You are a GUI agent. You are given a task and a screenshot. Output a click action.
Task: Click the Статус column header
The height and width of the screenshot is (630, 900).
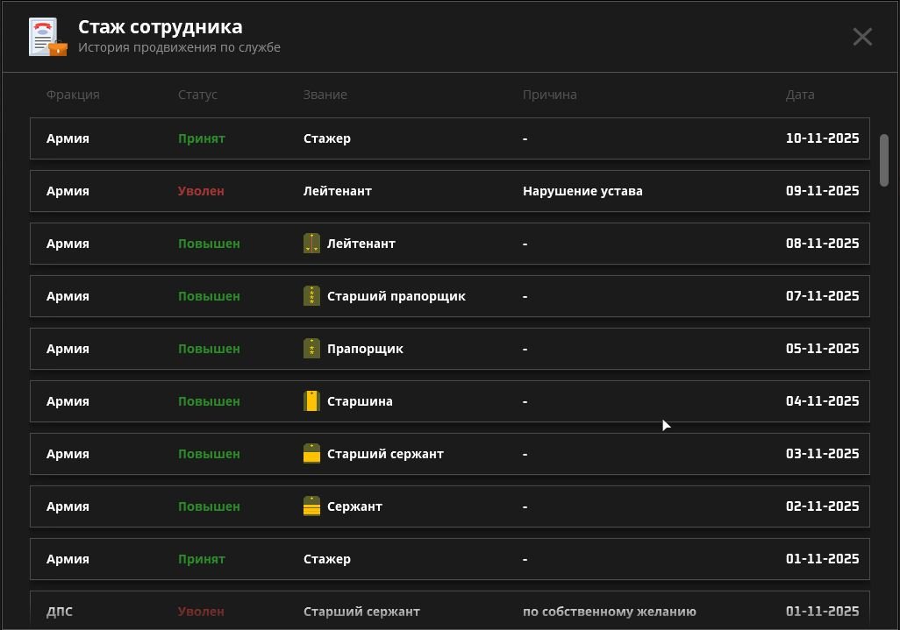197,95
